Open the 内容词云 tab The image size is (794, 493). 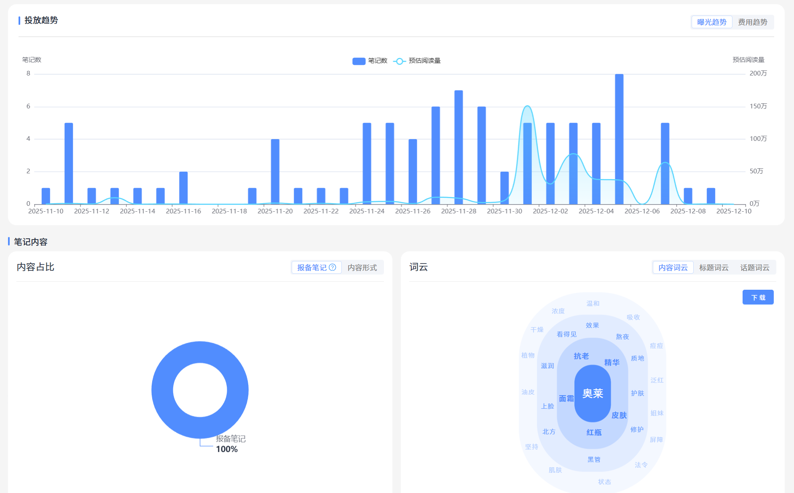click(673, 268)
